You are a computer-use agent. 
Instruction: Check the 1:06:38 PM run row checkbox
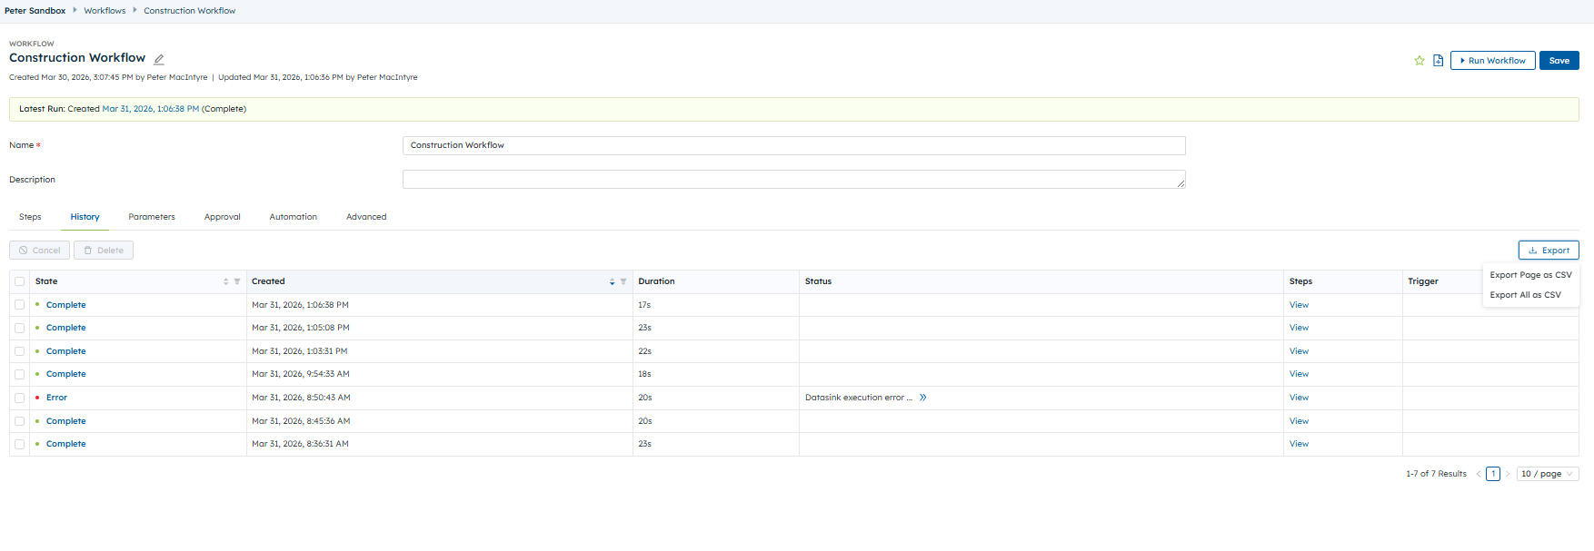[x=20, y=305]
